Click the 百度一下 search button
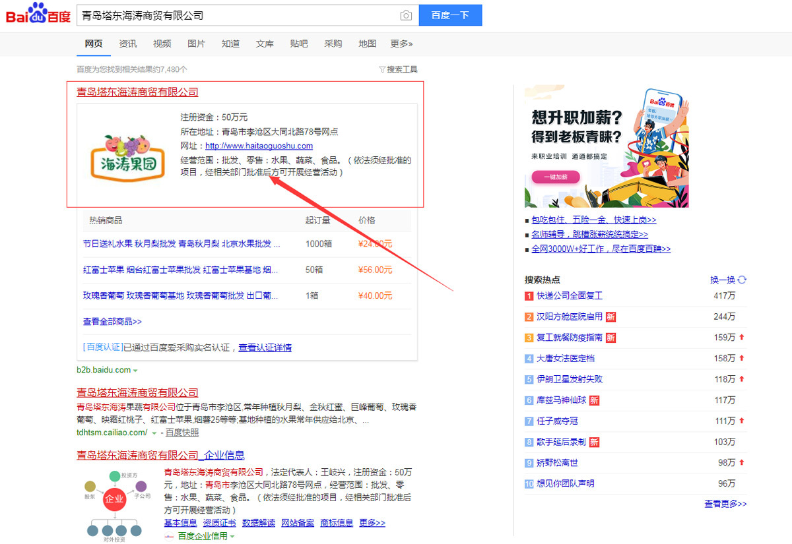The image size is (792, 544). coord(450,15)
